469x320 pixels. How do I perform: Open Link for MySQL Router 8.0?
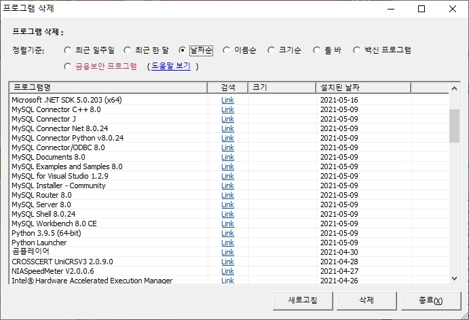click(227, 195)
